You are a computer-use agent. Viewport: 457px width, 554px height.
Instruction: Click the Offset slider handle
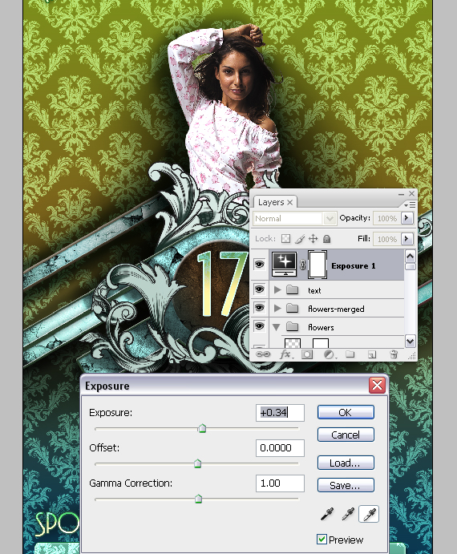pyautogui.click(x=197, y=463)
